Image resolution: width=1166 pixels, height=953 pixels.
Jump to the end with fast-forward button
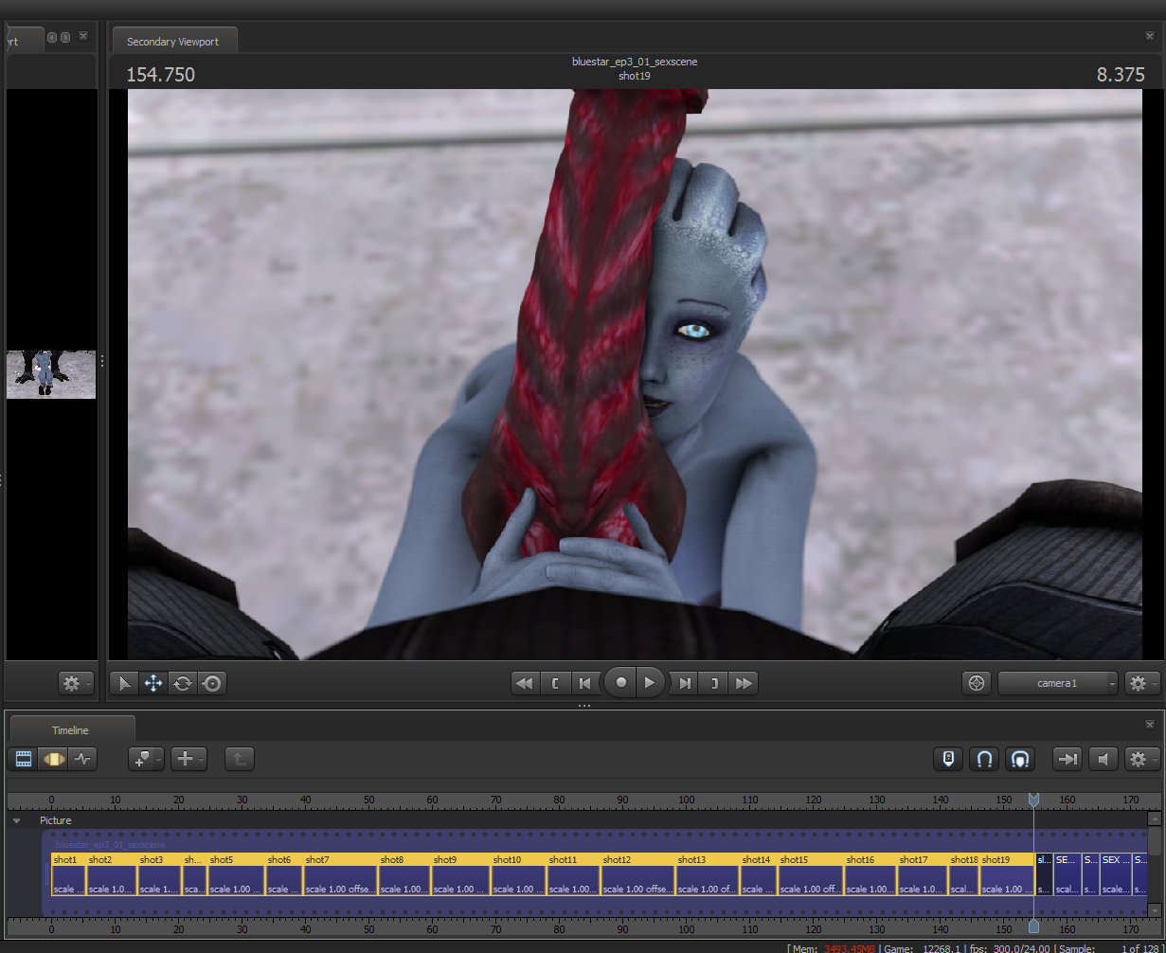tap(744, 683)
